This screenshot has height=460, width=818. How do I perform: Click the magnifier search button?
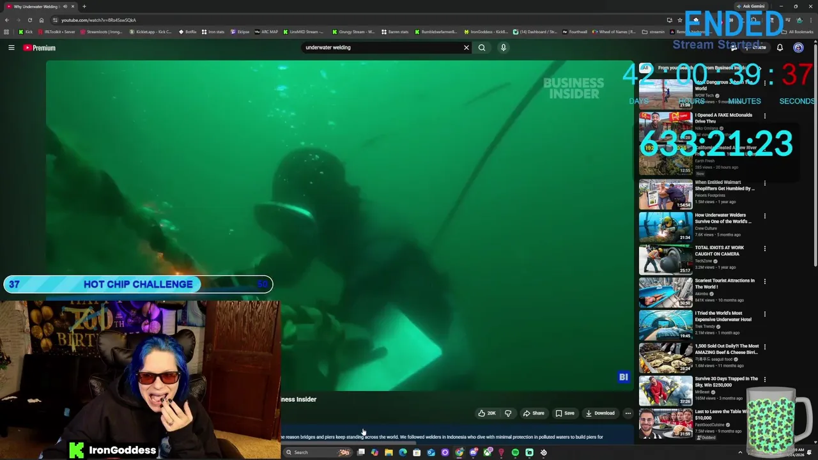pos(482,47)
